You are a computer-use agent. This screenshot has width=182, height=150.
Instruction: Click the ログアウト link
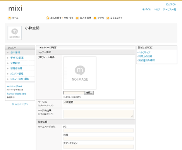(x=171, y=5)
